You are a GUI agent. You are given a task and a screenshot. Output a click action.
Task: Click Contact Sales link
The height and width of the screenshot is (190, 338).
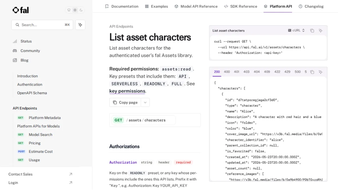pyautogui.click(x=20, y=174)
